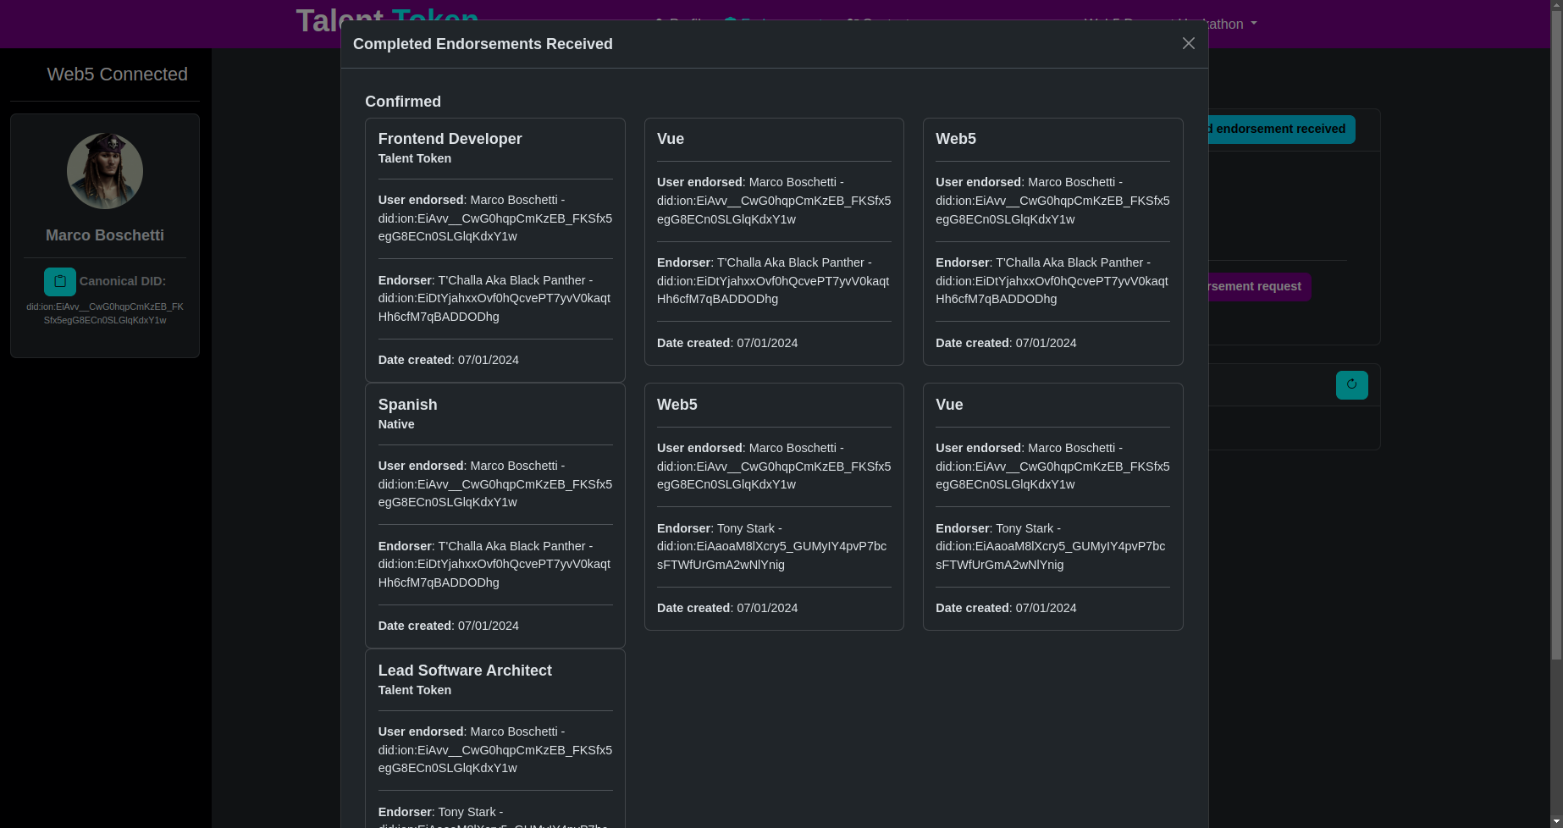
Task: Select Endorser T'Challa line in Spanish card
Action: point(494,565)
